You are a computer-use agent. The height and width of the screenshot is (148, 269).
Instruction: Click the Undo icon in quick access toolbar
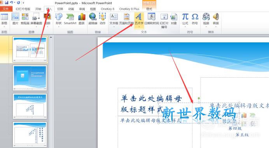tap(12, 3)
